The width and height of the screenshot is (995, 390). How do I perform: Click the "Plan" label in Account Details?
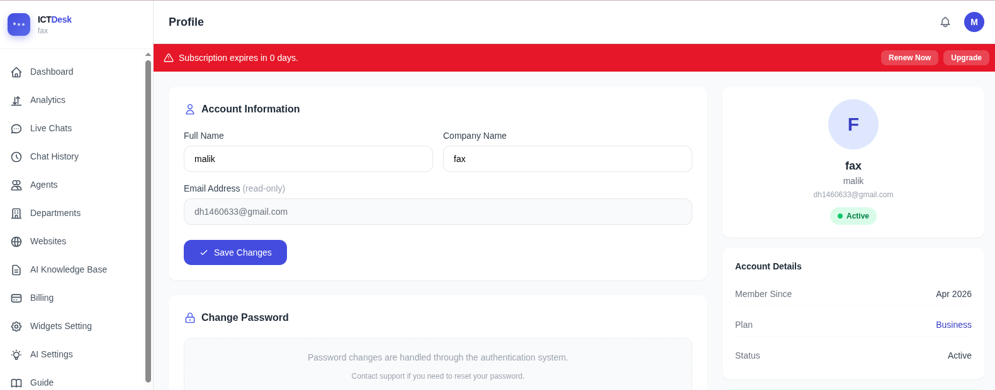[x=744, y=325]
